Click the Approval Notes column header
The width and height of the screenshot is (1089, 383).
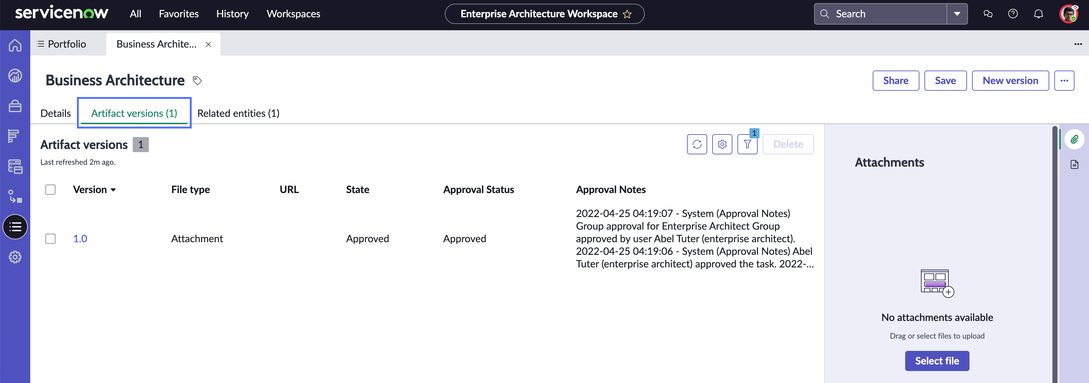tap(611, 190)
